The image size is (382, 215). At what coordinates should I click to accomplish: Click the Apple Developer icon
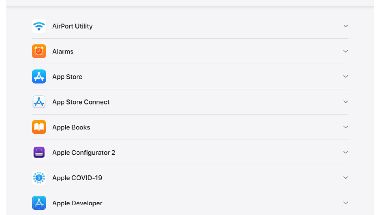pyautogui.click(x=39, y=203)
